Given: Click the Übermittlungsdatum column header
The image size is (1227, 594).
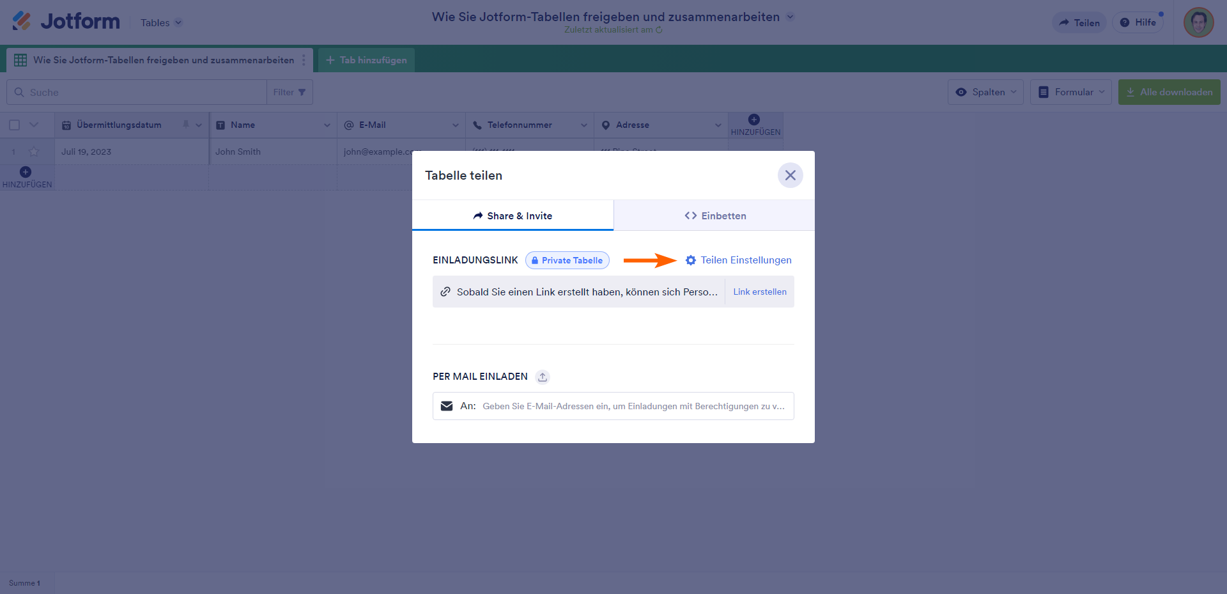Looking at the screenshot, I should coord(132,125).
